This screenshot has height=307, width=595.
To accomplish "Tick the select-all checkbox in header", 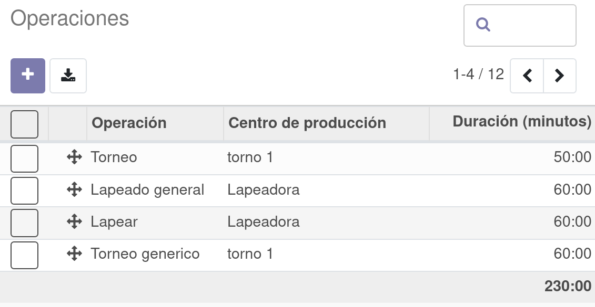I will [x=24, y=124].
